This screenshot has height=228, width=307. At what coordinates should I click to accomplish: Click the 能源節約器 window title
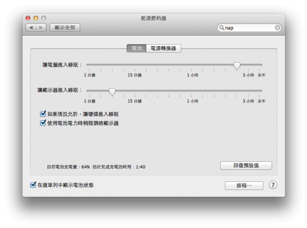(x=153, y=18)
